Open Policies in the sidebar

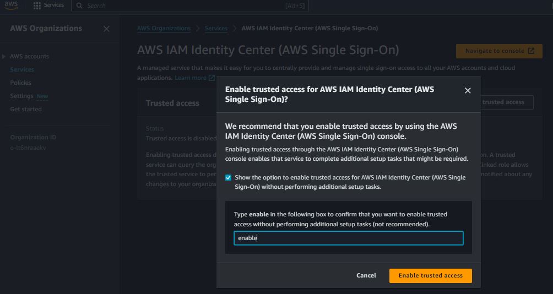pos(20,83)
